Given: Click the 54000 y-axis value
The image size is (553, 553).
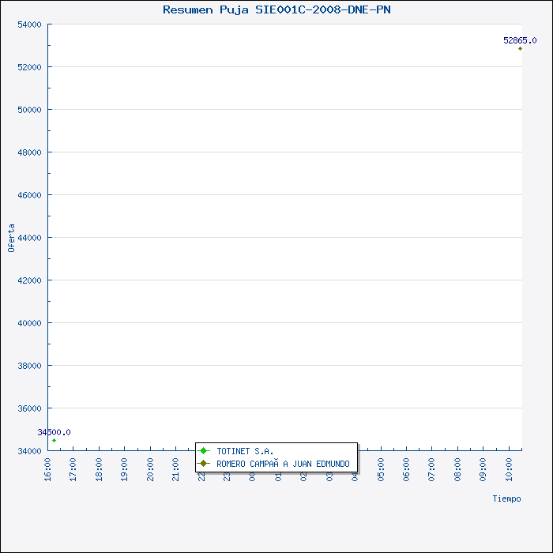Looking at the screenshot, I should pyautogui.click(x=29, y=24).
